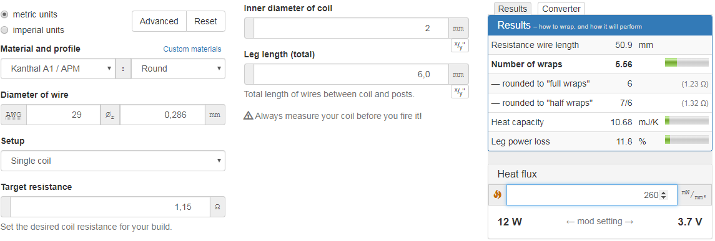Image resolution: width=715 pixels, height=241 pixels.
Task: Click the Advanced button
Action: click(159, 21)
